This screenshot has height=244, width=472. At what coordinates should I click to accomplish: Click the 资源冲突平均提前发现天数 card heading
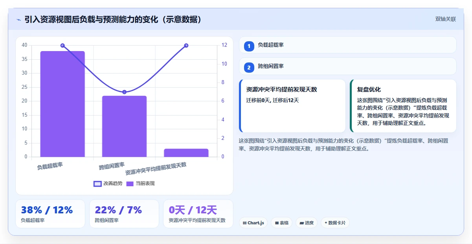pos(281,90)
